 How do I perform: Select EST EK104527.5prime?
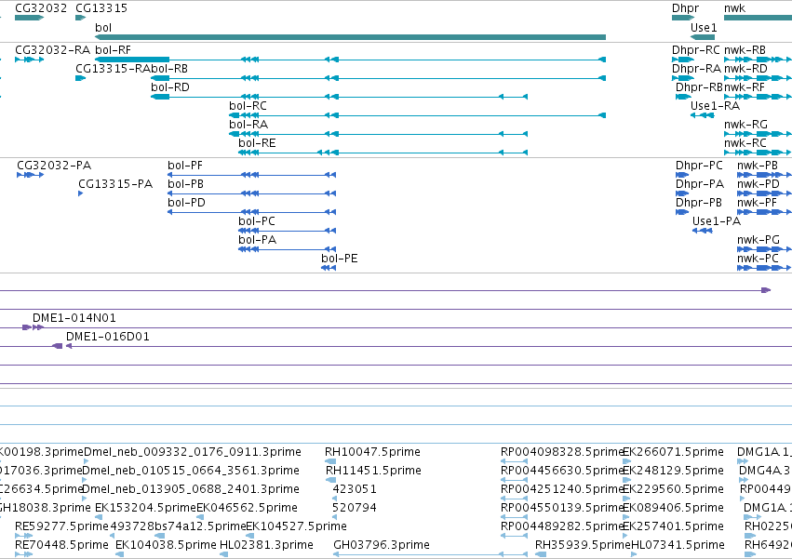tap(249, 536)
